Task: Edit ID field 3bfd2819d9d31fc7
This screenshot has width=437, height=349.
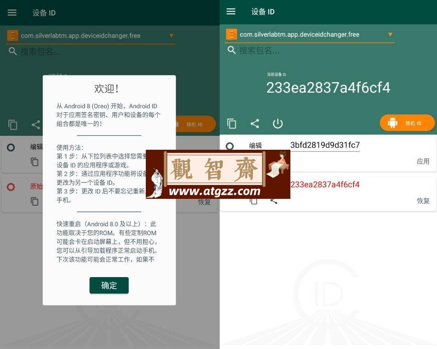Action: pyautogui.click(x=325, y=145)
